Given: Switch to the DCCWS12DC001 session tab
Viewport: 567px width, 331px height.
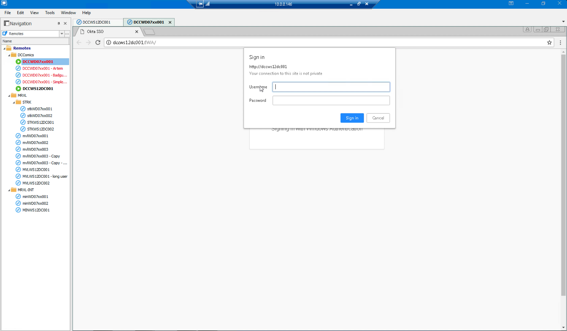Looking at the screenshot, I should click(x=98, y=22).
